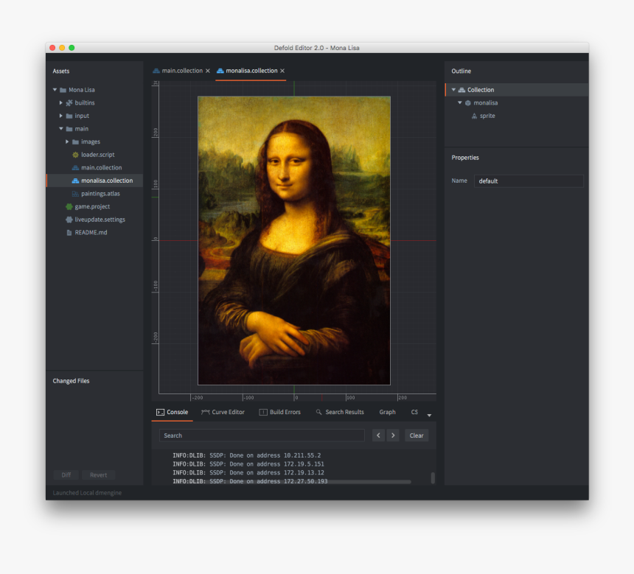Screen dimensions: 634x574
Task: Click the Diff button
Action: 66,475
